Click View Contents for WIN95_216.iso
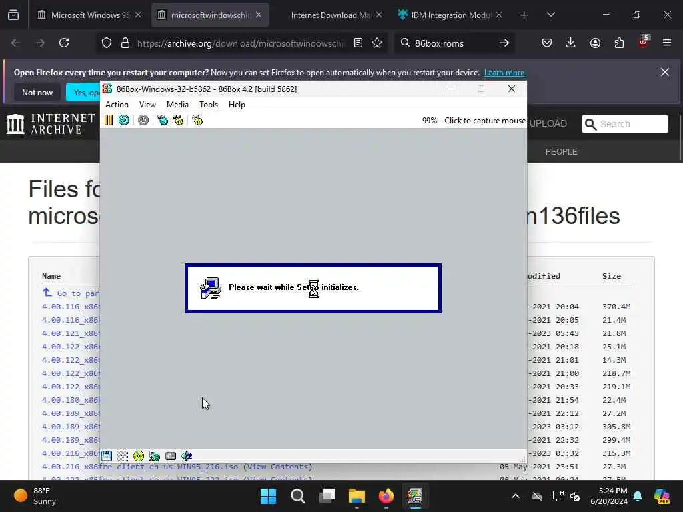 pyautogui.click(x=278, y=467)
